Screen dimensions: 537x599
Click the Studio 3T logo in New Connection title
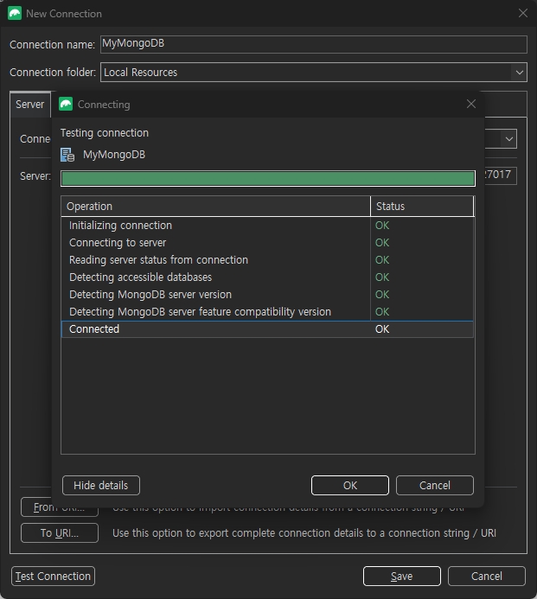(15, 13)
